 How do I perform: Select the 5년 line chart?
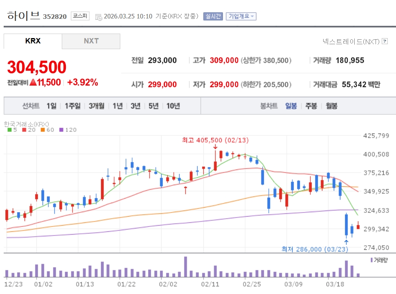153,106
